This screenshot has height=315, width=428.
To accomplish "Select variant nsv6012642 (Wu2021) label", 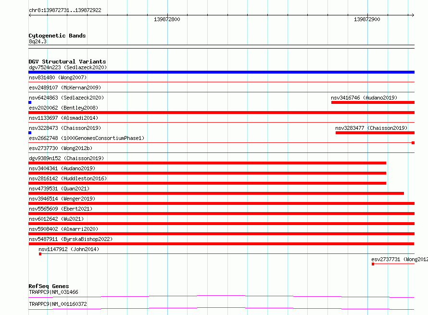I will click(56, 219).
